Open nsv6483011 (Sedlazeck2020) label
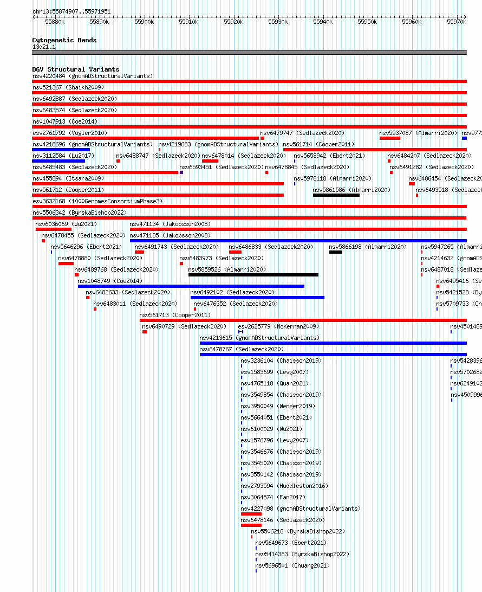482x592 pixels. click(135, 304)
